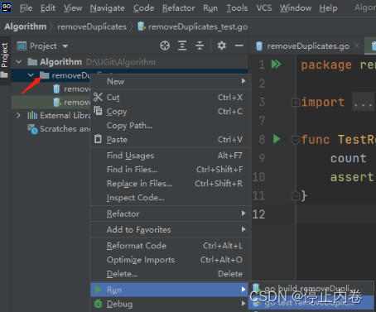
Task: Open the Add to Favorites submenu
Action: (171, 229)
